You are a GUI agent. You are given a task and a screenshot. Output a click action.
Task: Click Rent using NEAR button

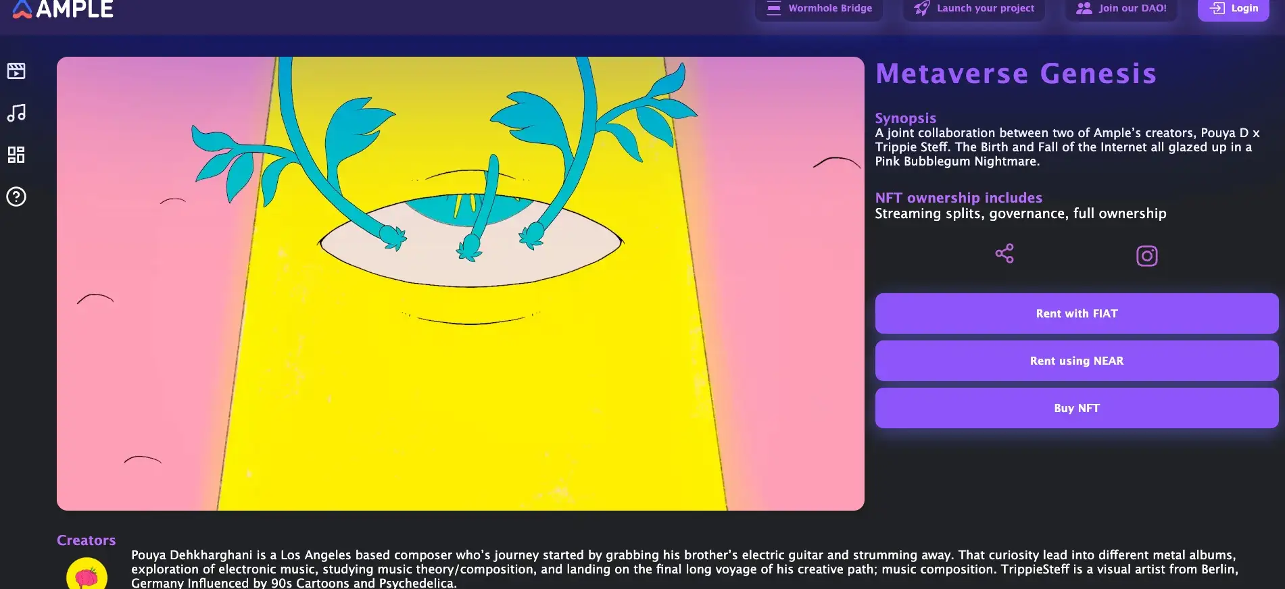pos(1077,361)
